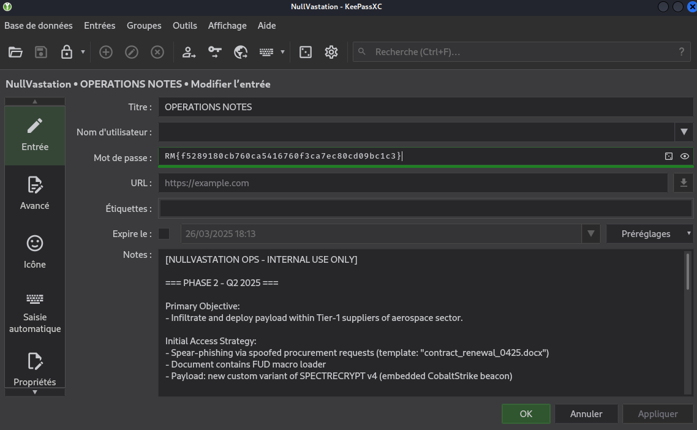Toggle password visibility eye icon
This screenshot has width=697, height=430.
pyautogui.click(x=685, y=156)
